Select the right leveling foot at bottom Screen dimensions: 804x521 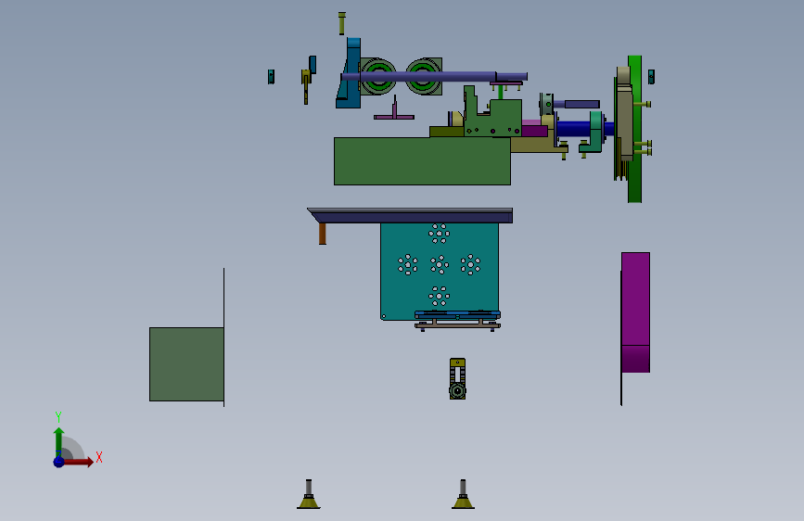click(463, 494)
